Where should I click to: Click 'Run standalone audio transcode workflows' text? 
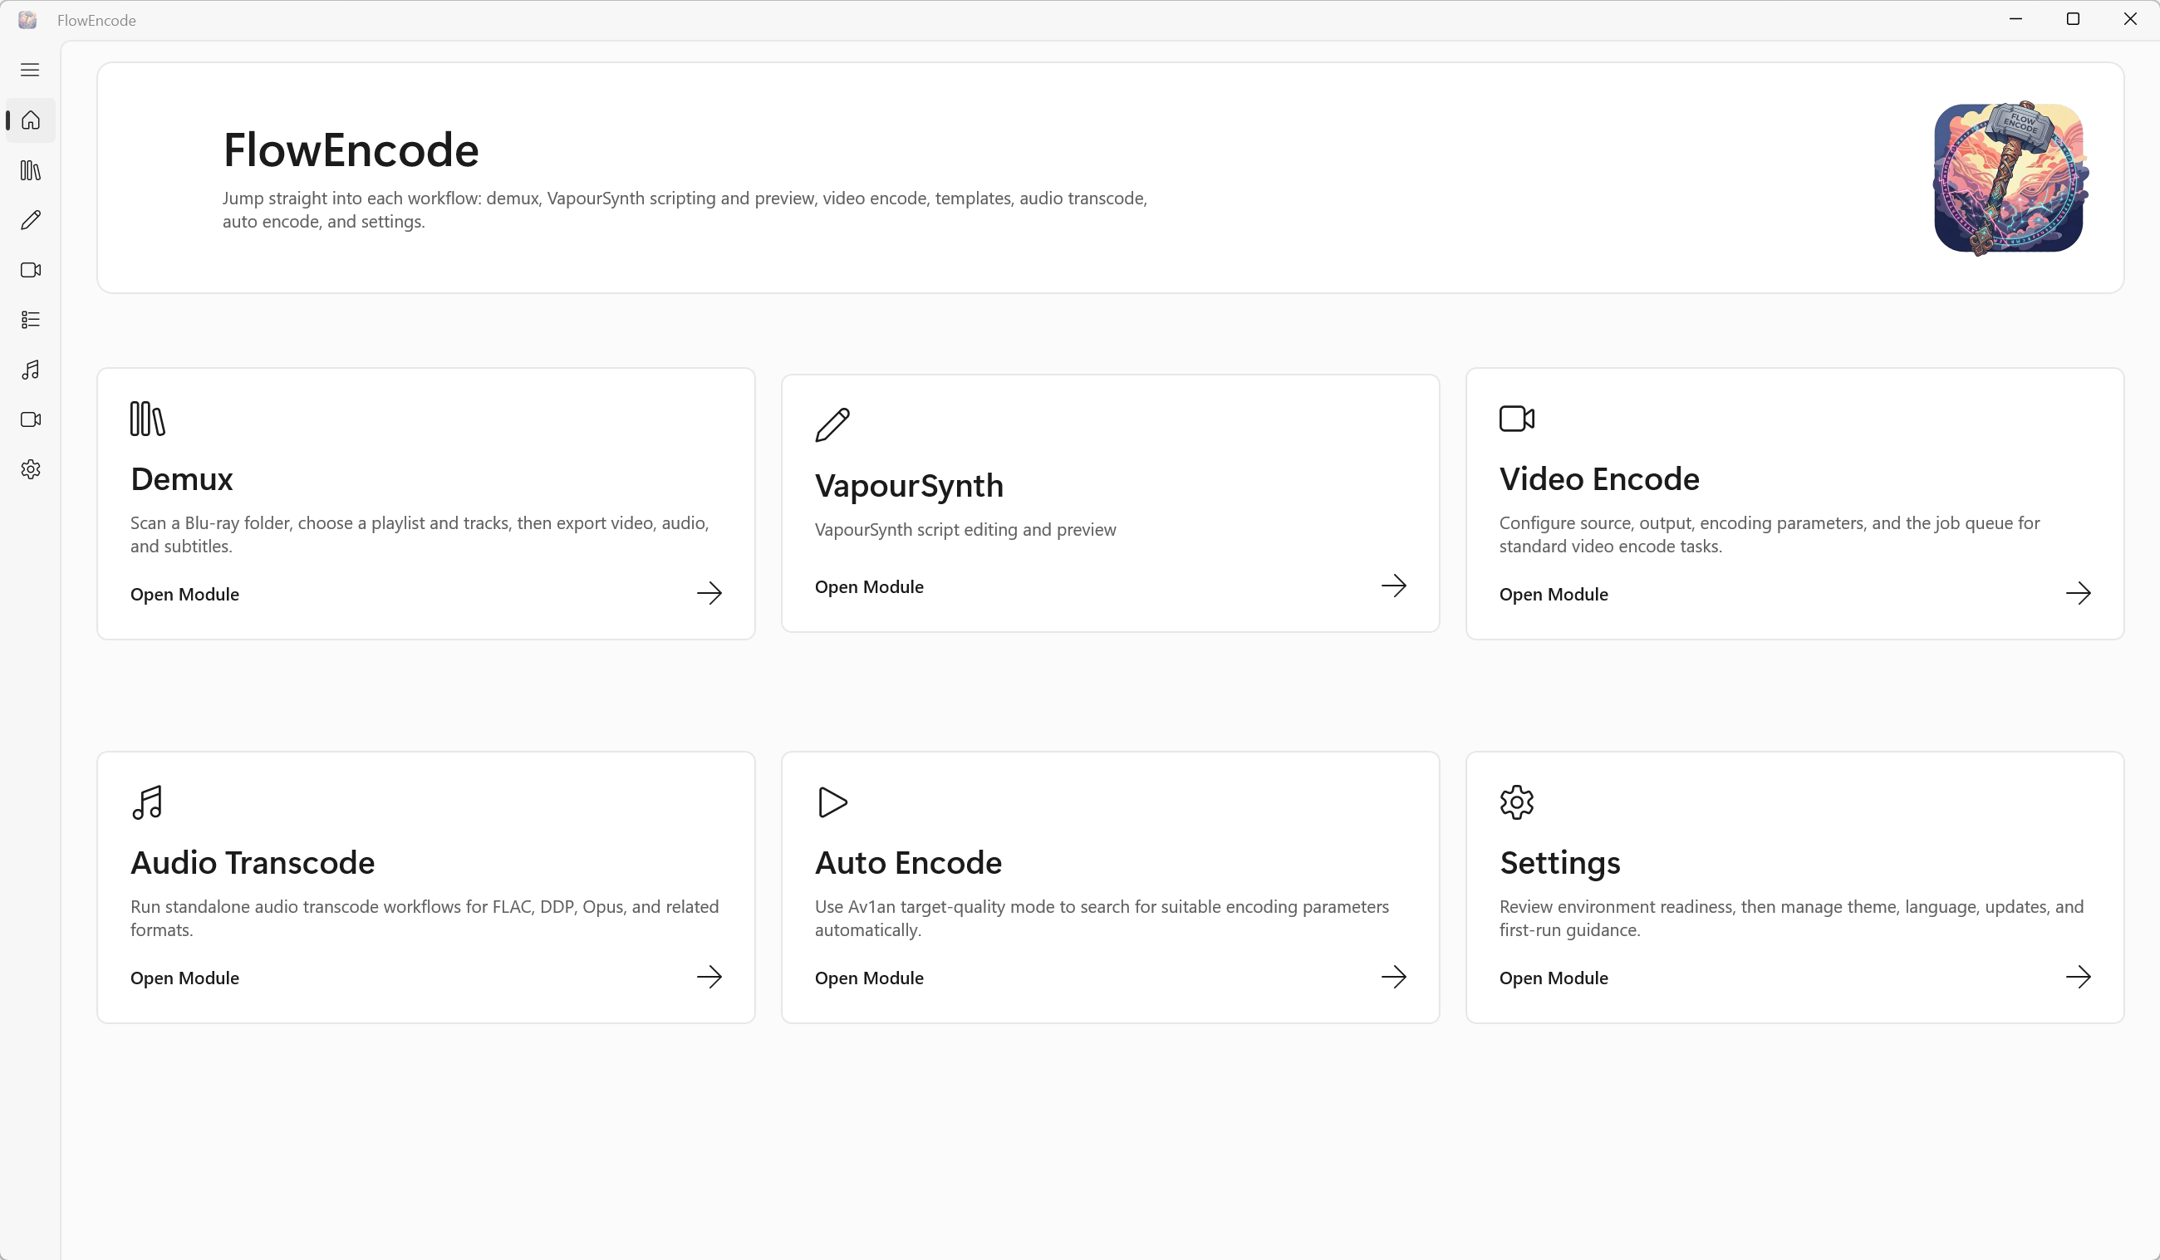click(x=425, y=919)
